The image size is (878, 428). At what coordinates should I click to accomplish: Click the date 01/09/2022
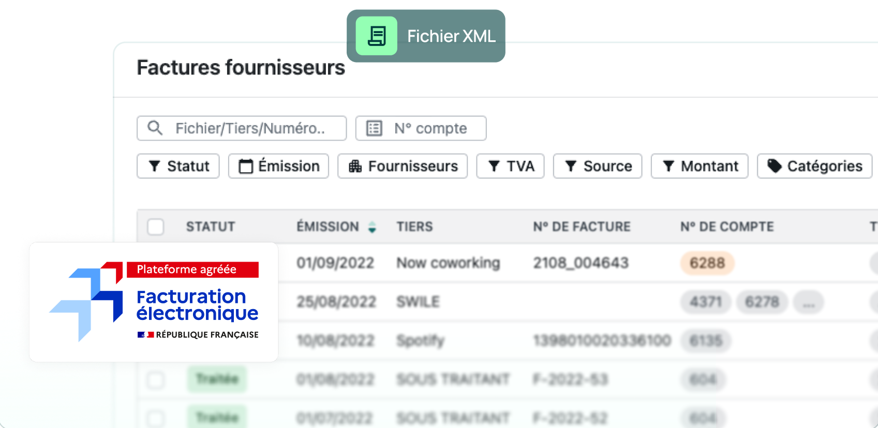pyautogui.click(x=335, y=263)
